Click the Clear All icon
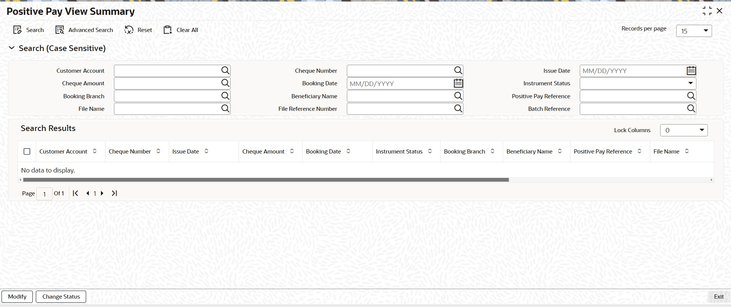 click(x=168, y=30)
